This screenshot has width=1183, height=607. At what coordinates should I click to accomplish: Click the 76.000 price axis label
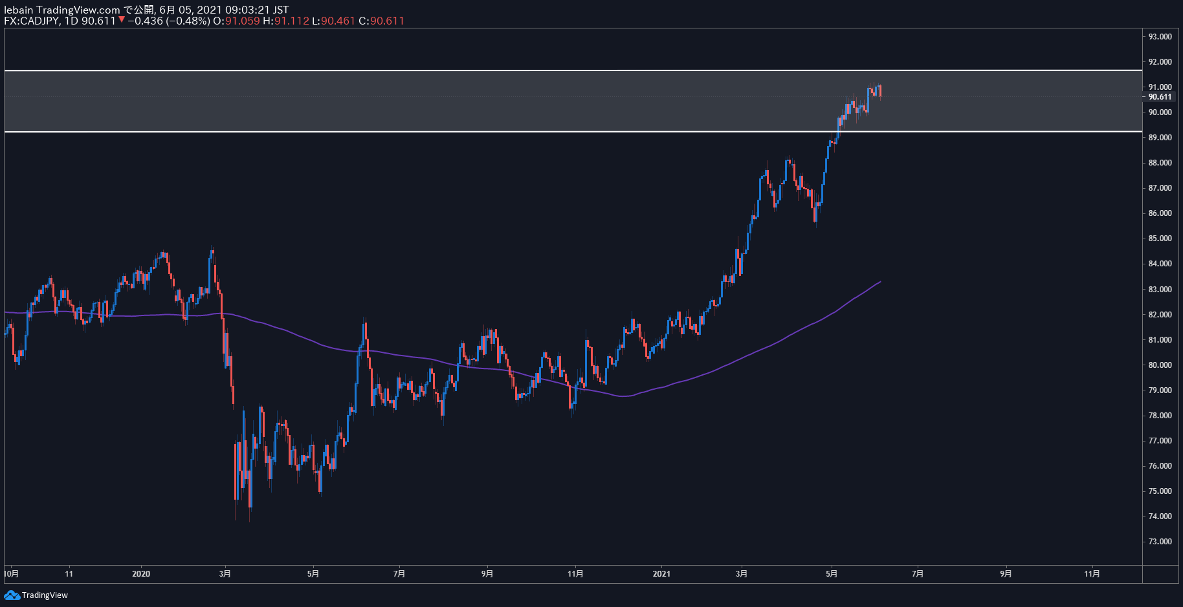tap(1160, 466)
